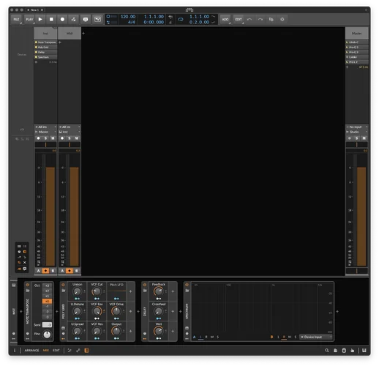Click the overdub icon next to automation
The image size is (379, 366).
[86, 19]
